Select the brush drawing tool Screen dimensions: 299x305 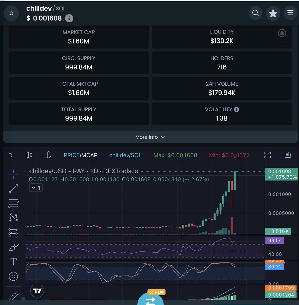[x=13, y=247]
